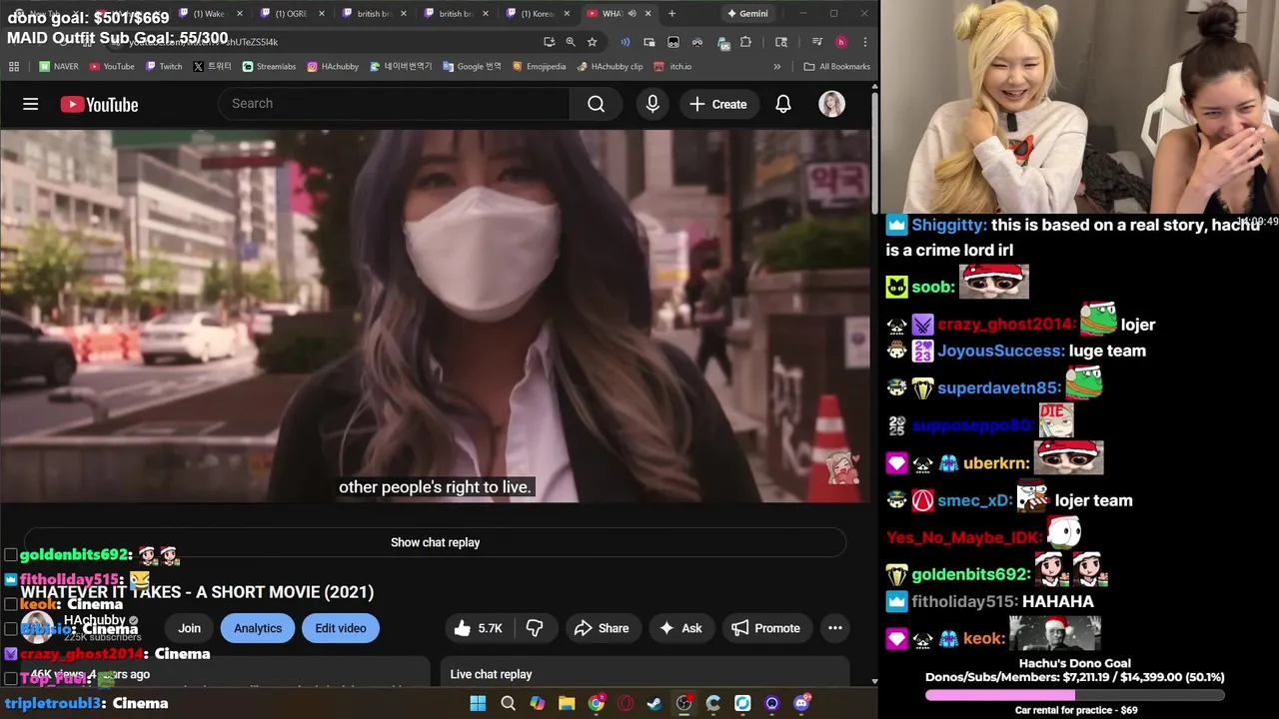Open Steam from the taskbar
This screenshot has width=1279, height=719.
click(654, 703)
